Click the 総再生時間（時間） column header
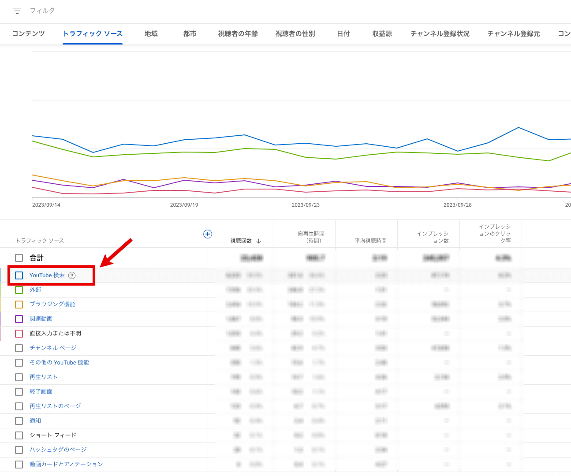Image resolution: width=571 pixels, height=476 pixels. pyautogui.click(x=311, y=237)
